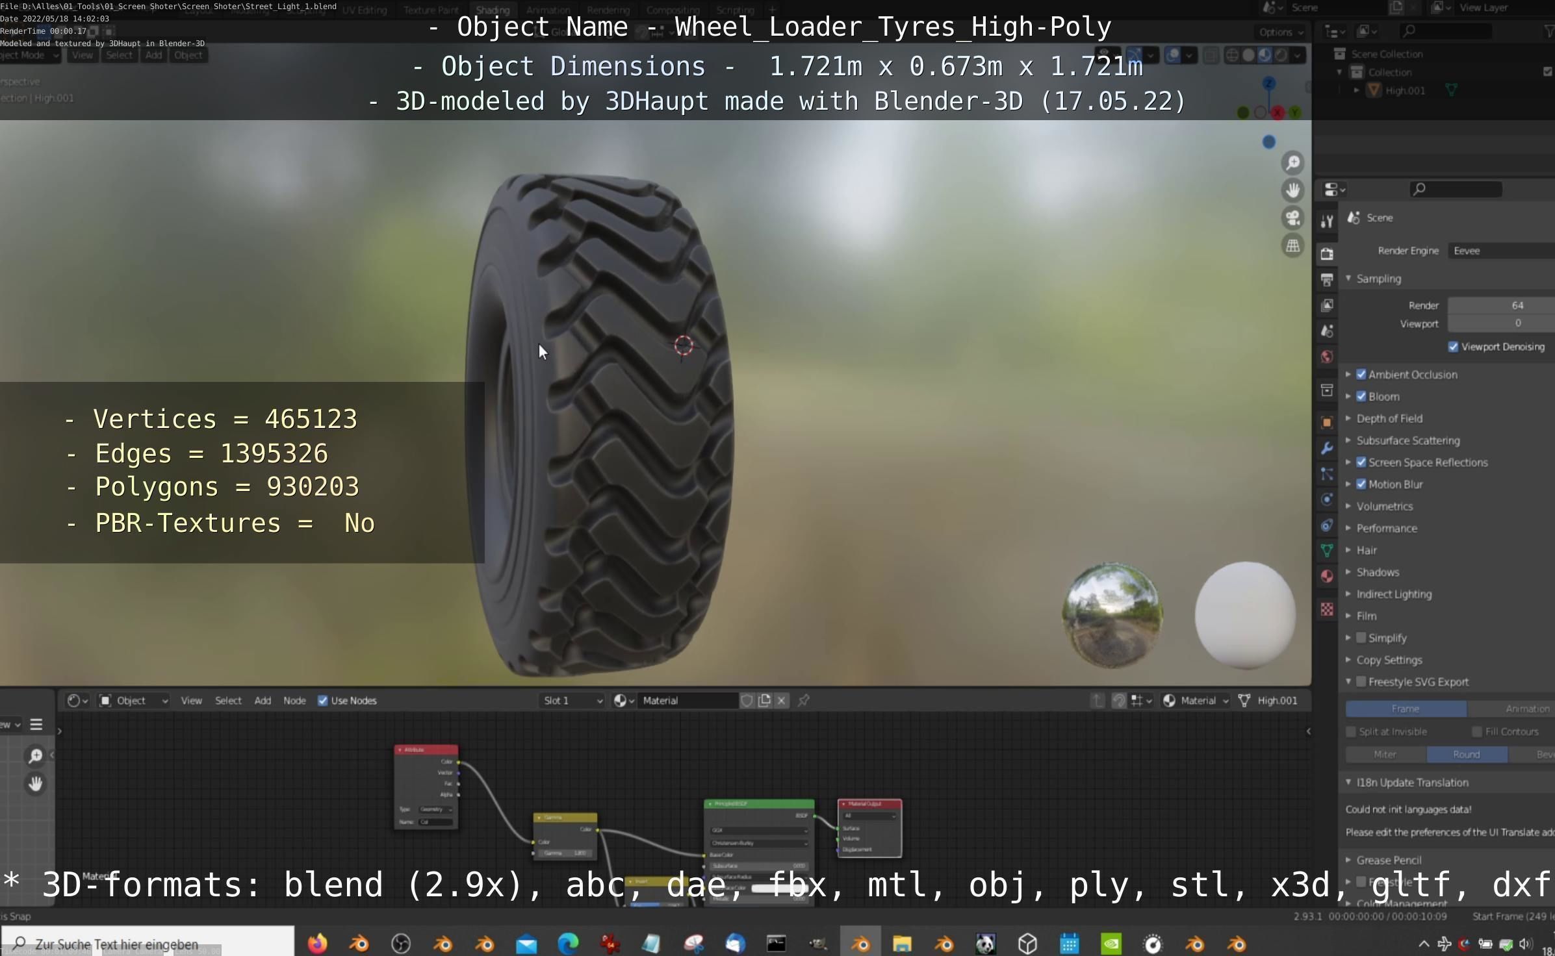The width and height of the screenshot is (1555, 956).
Task: Toggle Use Nodes checkbox in node editor
Action: [322, 700]
